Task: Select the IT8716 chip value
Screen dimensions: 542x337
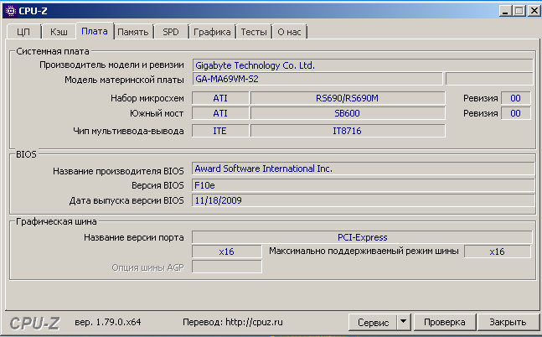Action: (x=348, y=131)
